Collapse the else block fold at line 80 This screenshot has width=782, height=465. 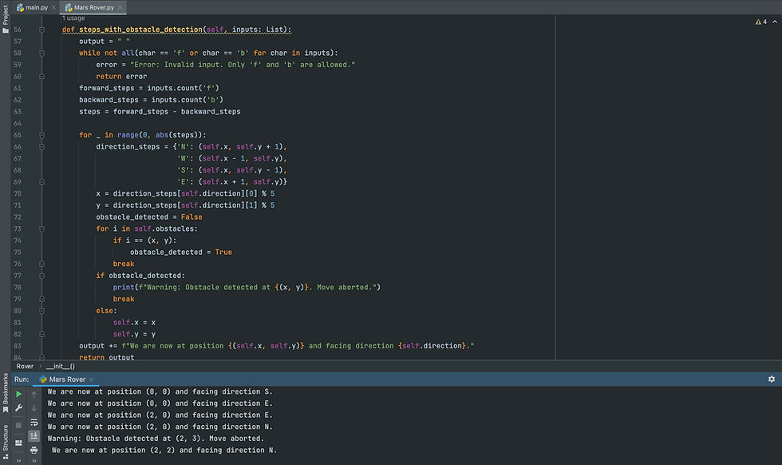[41, 311]
